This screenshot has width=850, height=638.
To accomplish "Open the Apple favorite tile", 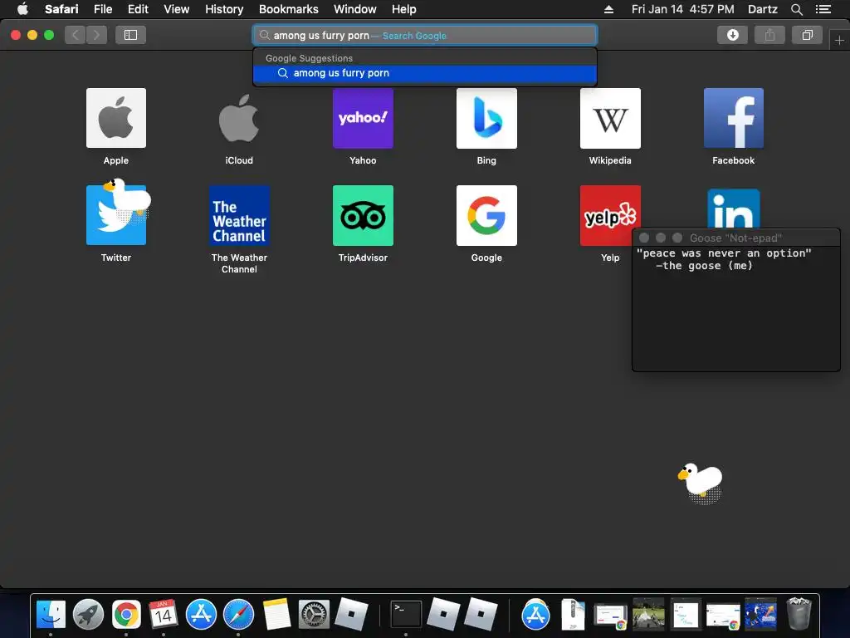I will (116, 118).
